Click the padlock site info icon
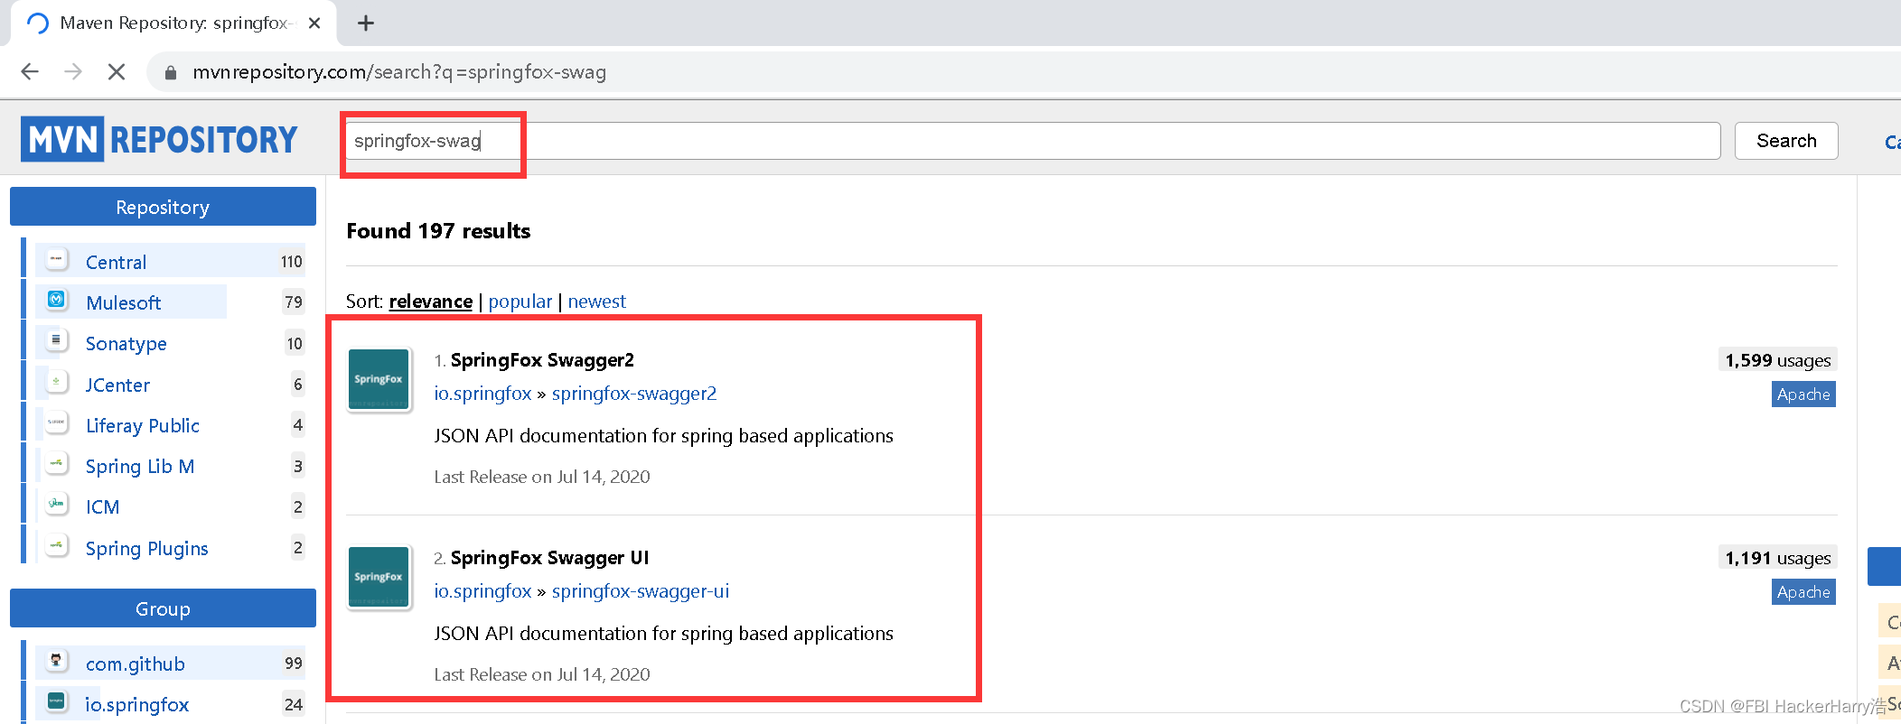The height and width of the screenshot is (724, 1901). tap(170, 72)
